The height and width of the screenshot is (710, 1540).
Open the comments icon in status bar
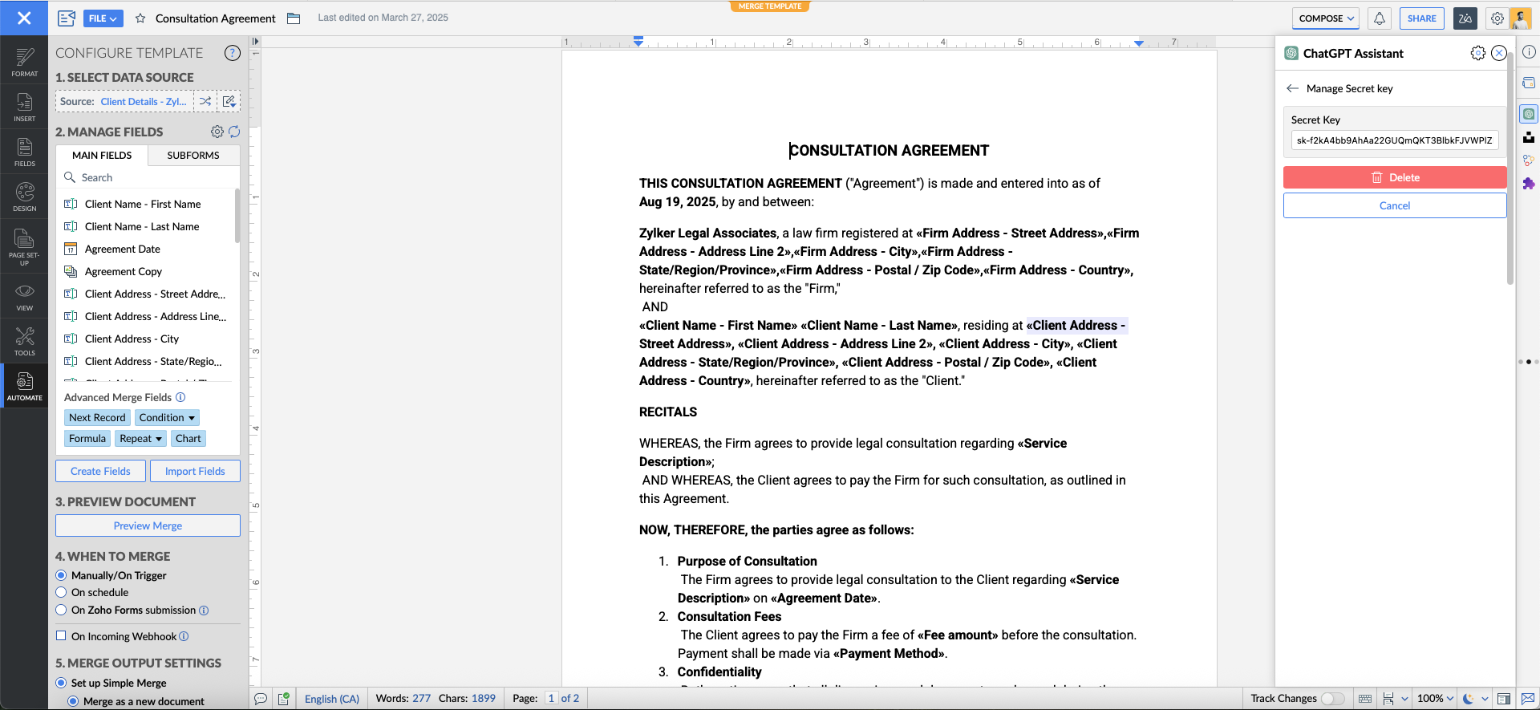[x=261, y=699]
